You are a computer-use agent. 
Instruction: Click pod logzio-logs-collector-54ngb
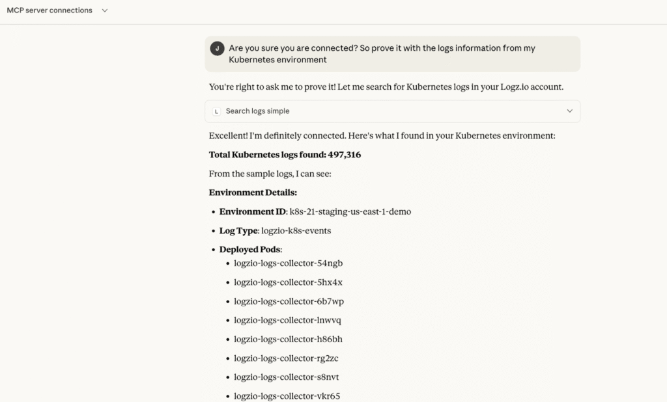tap(288, 263)
